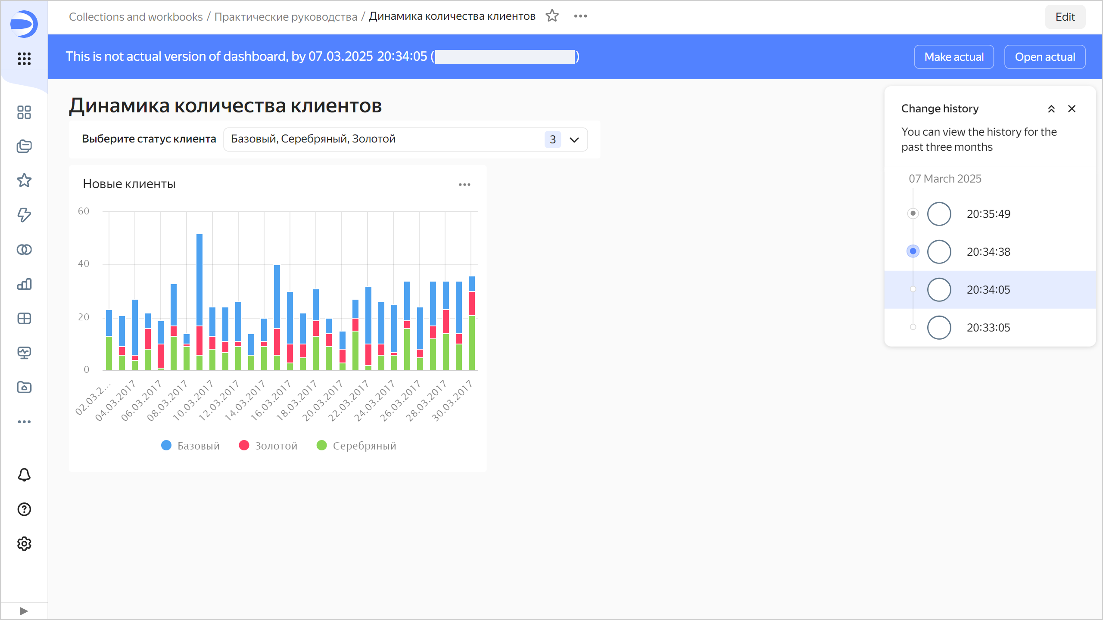Click the Open actual button
This screenshot has height=620, width=1103.
pos(1045,57)
